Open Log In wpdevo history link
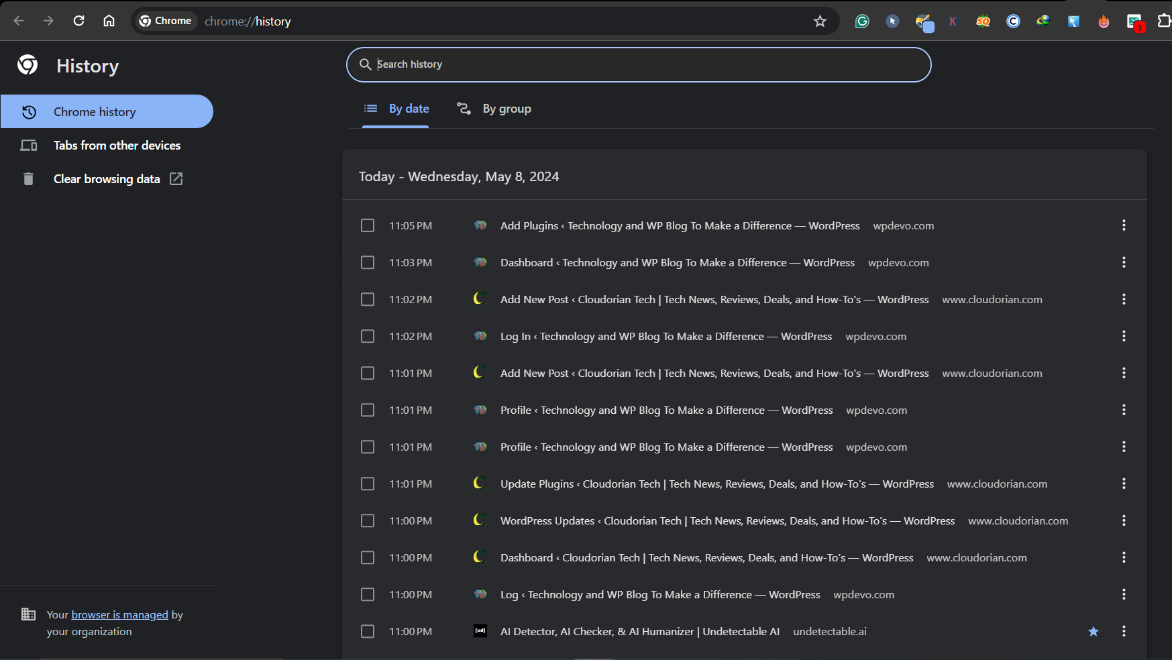The image size is (1172, 660). coord(666,336)
